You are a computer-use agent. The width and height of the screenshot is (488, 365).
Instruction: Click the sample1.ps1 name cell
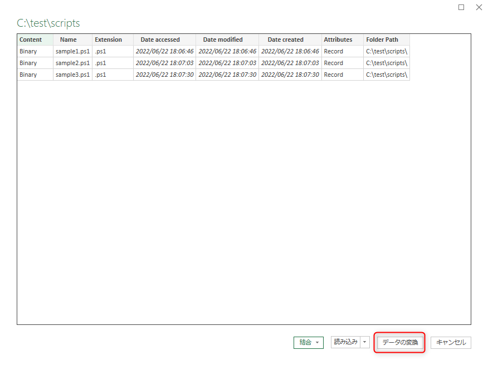(72, 51)
